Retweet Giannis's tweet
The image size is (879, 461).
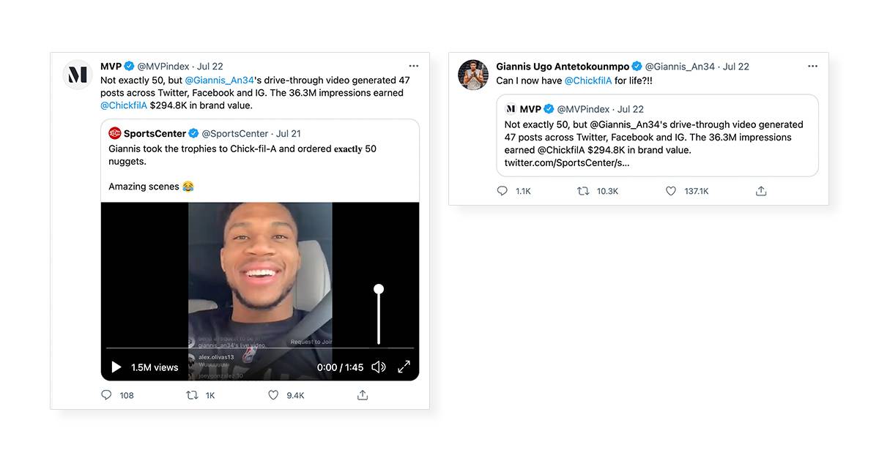pos(583,191)
